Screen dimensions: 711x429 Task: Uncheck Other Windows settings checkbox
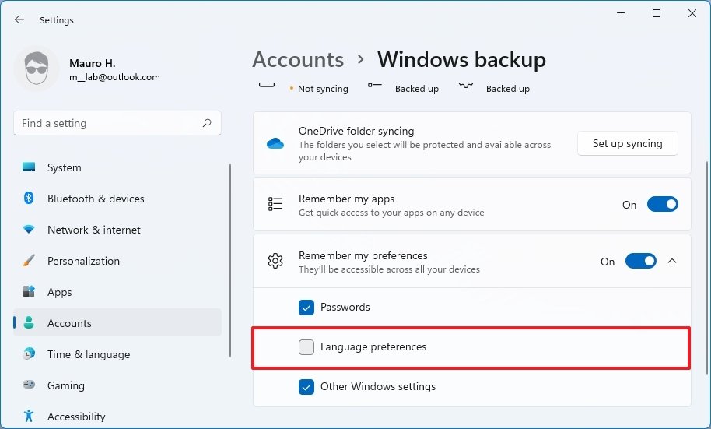click(x=306, y=387)
